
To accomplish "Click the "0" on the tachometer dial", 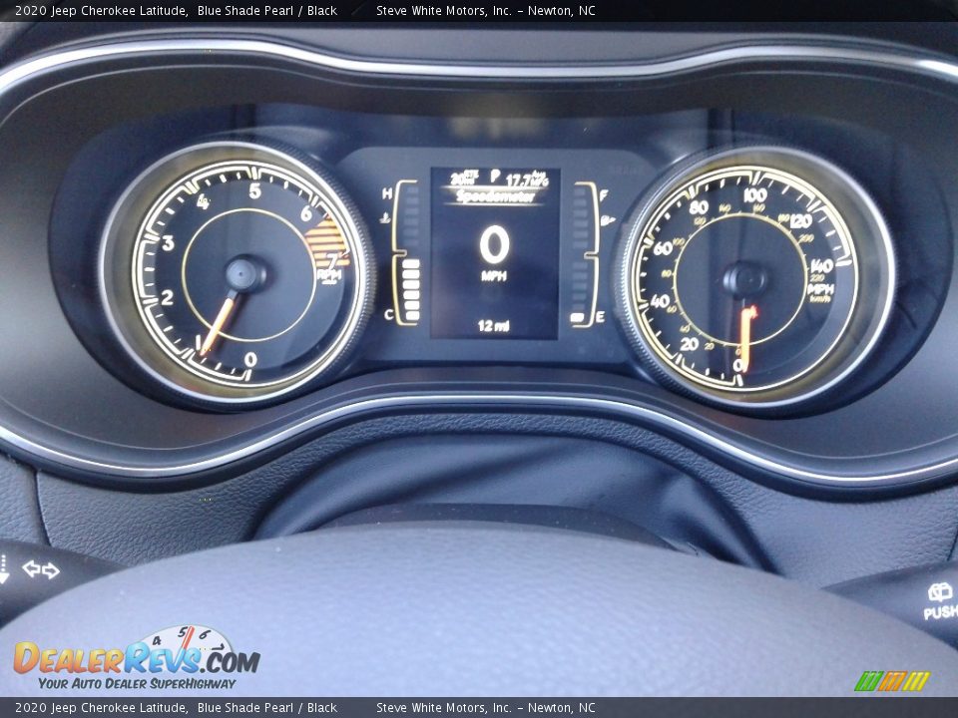I will point(250,360).
